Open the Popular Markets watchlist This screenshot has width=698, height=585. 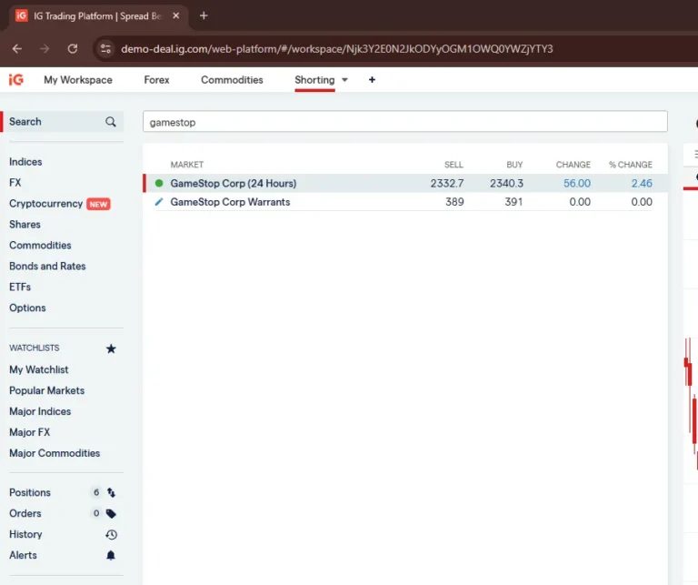[46, 390]
